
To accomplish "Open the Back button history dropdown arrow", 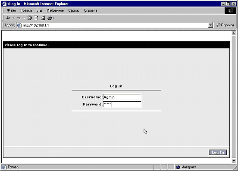I will 13,18.
